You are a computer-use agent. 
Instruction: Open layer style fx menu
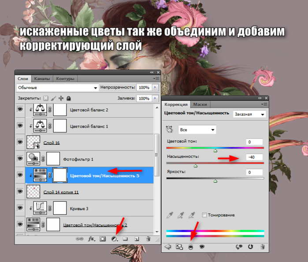(91, 239)
